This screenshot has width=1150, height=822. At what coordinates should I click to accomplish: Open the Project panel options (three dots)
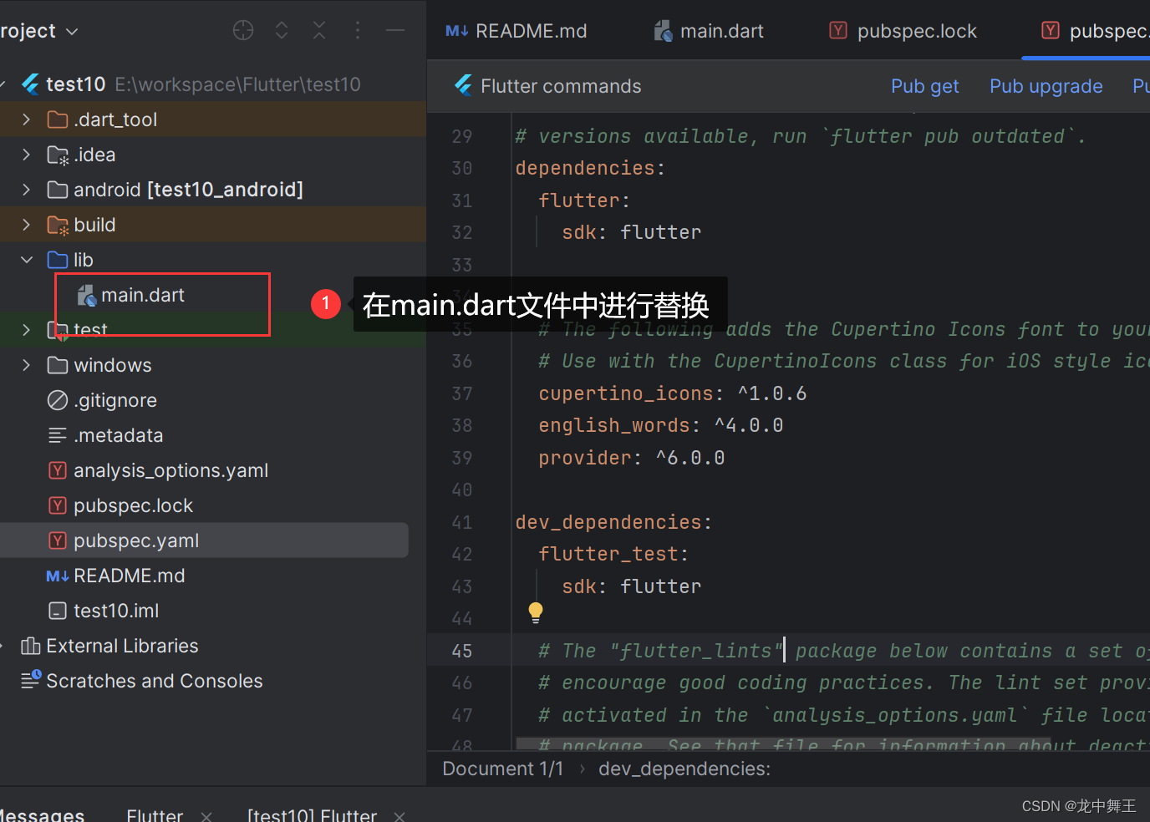click(358, 31)
